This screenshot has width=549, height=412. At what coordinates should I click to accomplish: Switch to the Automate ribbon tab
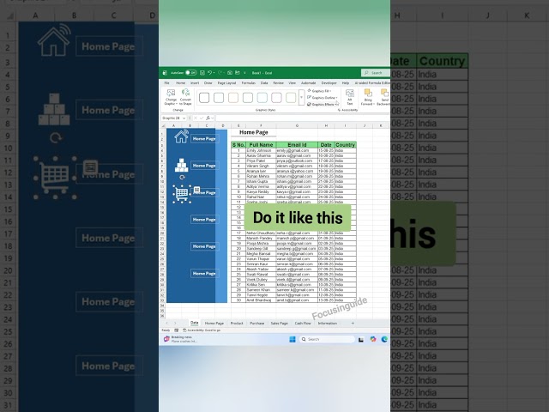coord(309,83)
